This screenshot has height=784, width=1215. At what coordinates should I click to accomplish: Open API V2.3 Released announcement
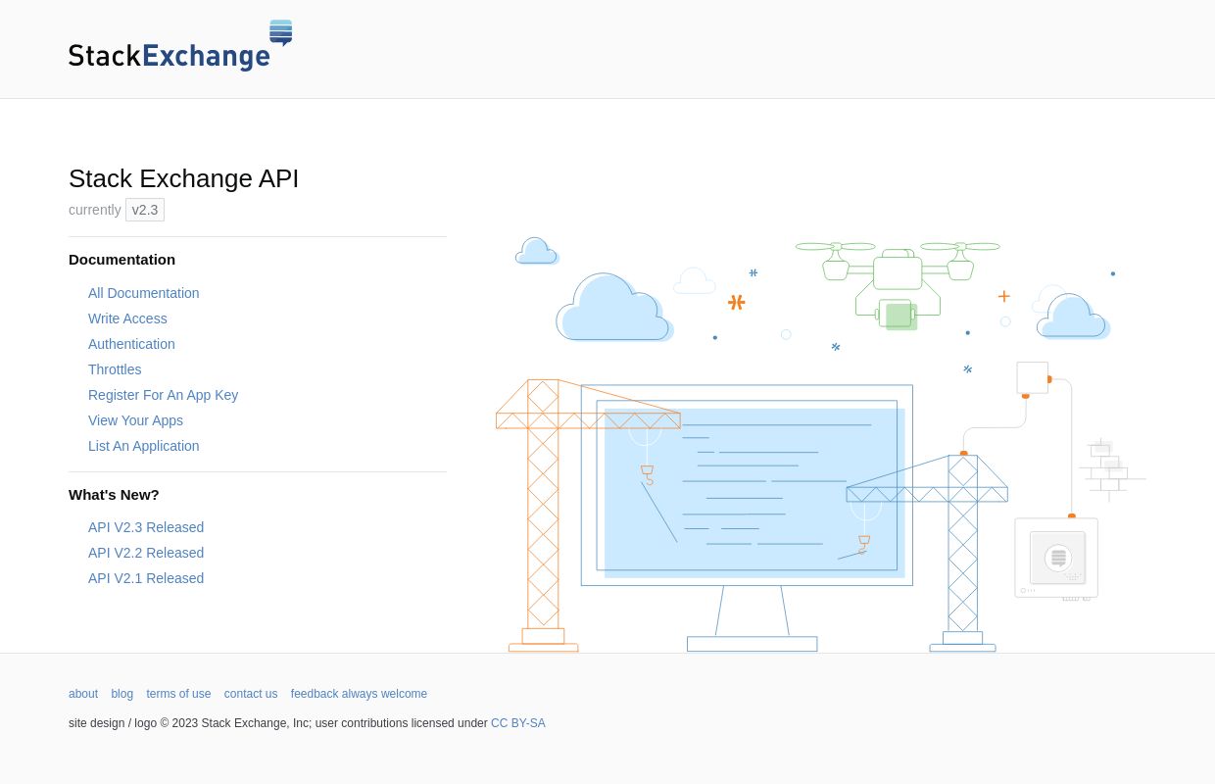pos(146,527)
